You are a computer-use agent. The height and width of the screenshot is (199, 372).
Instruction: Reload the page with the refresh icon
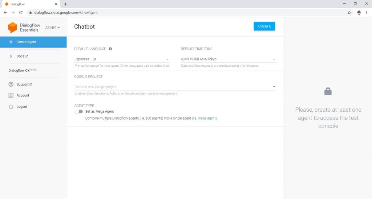(21, 13)
